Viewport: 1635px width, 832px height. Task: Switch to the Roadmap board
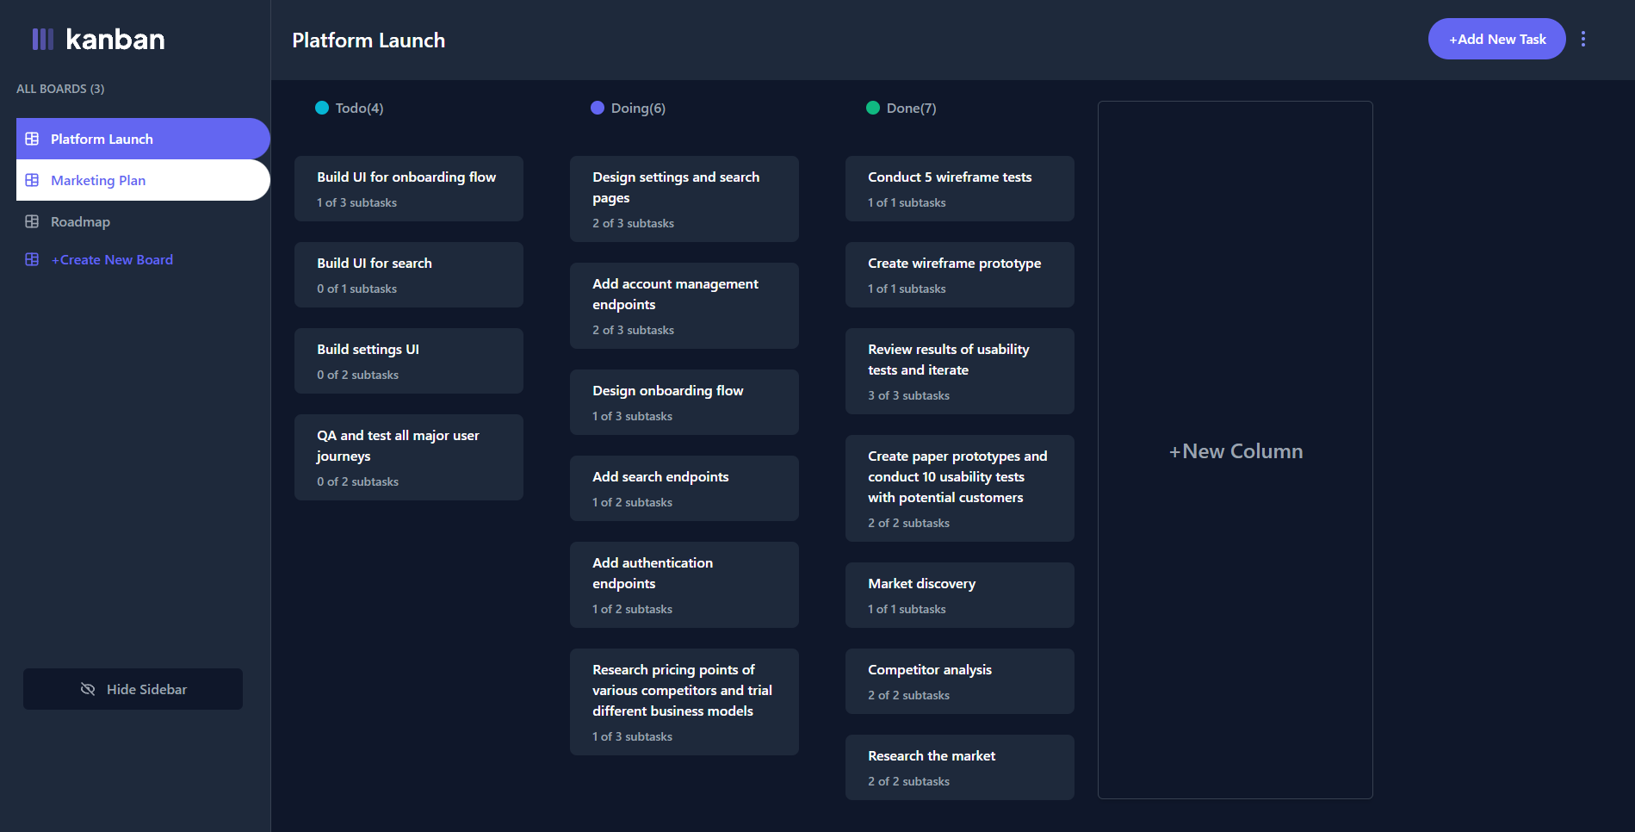click(80, 221)
